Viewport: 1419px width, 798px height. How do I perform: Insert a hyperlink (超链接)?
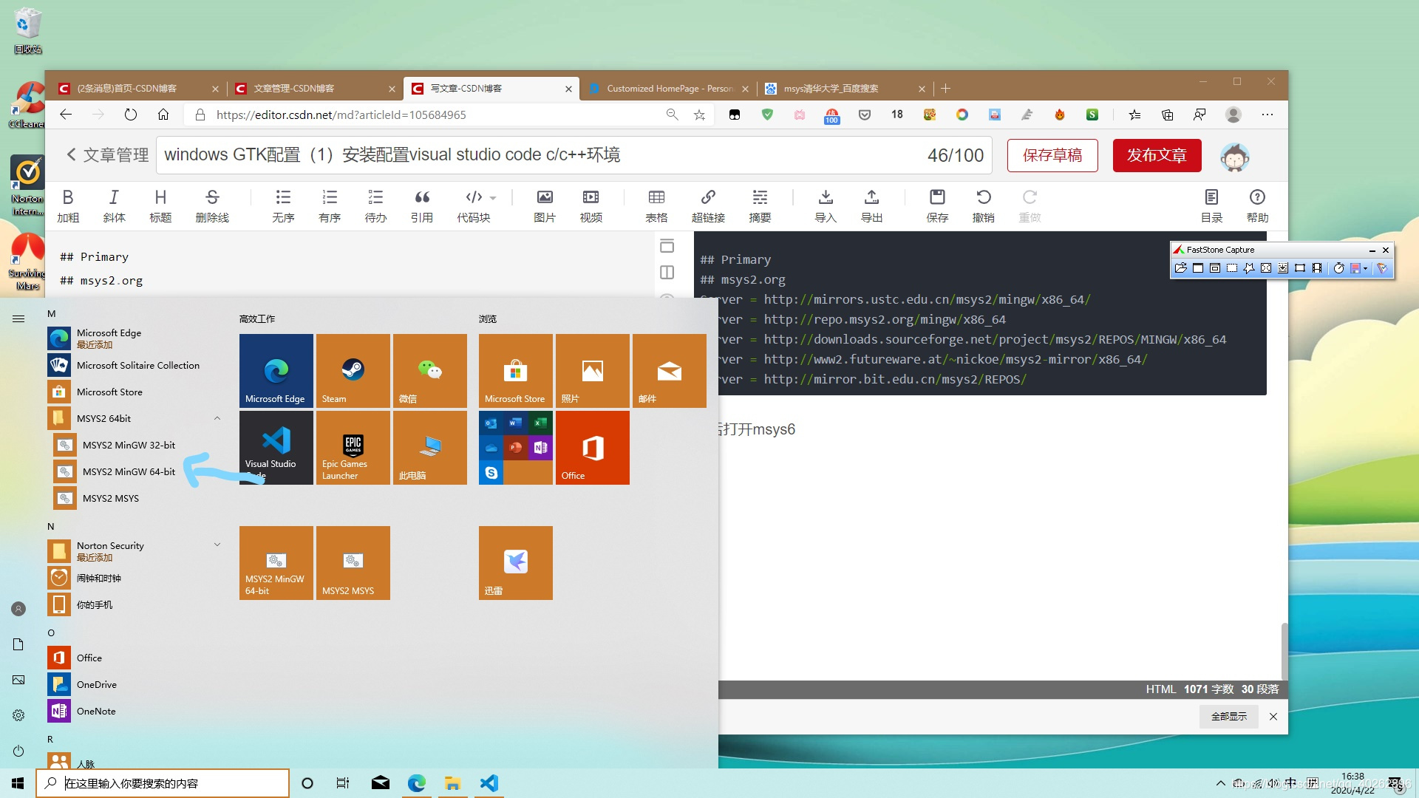click(x=708, y=205)
